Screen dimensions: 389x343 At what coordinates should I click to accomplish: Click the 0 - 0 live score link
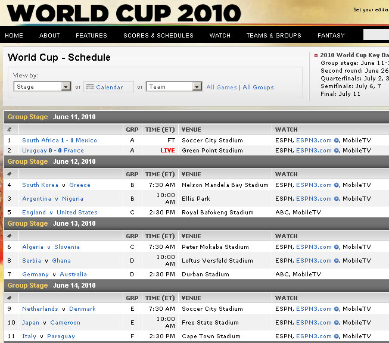tap(55, 151)
